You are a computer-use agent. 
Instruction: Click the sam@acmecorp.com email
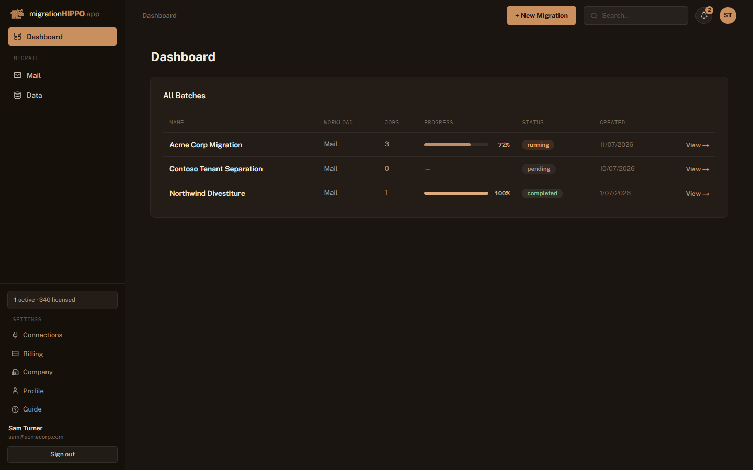pos(36,437)
